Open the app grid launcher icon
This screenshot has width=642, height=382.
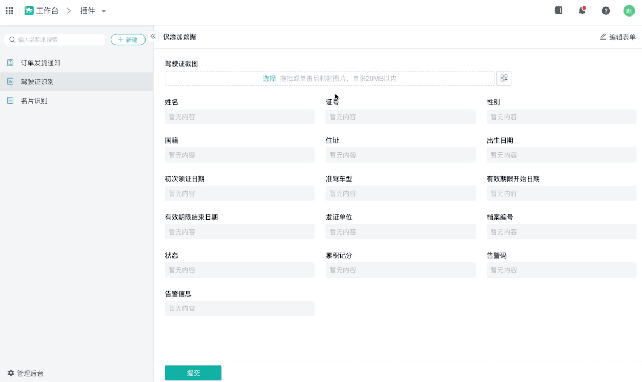click(10, 11)
